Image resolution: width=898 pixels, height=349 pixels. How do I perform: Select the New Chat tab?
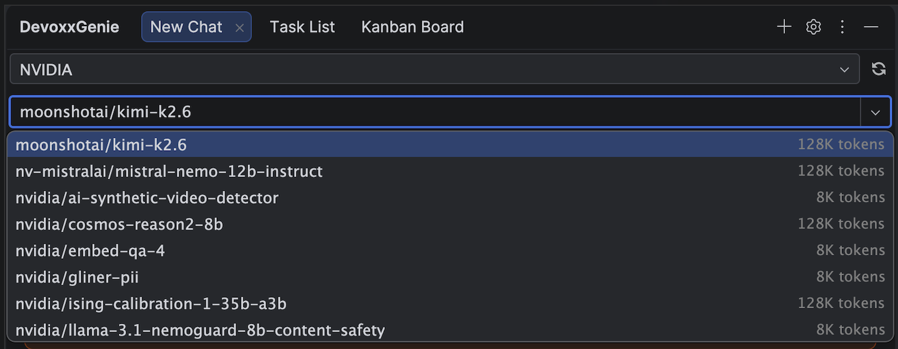[x=186, y=27]
